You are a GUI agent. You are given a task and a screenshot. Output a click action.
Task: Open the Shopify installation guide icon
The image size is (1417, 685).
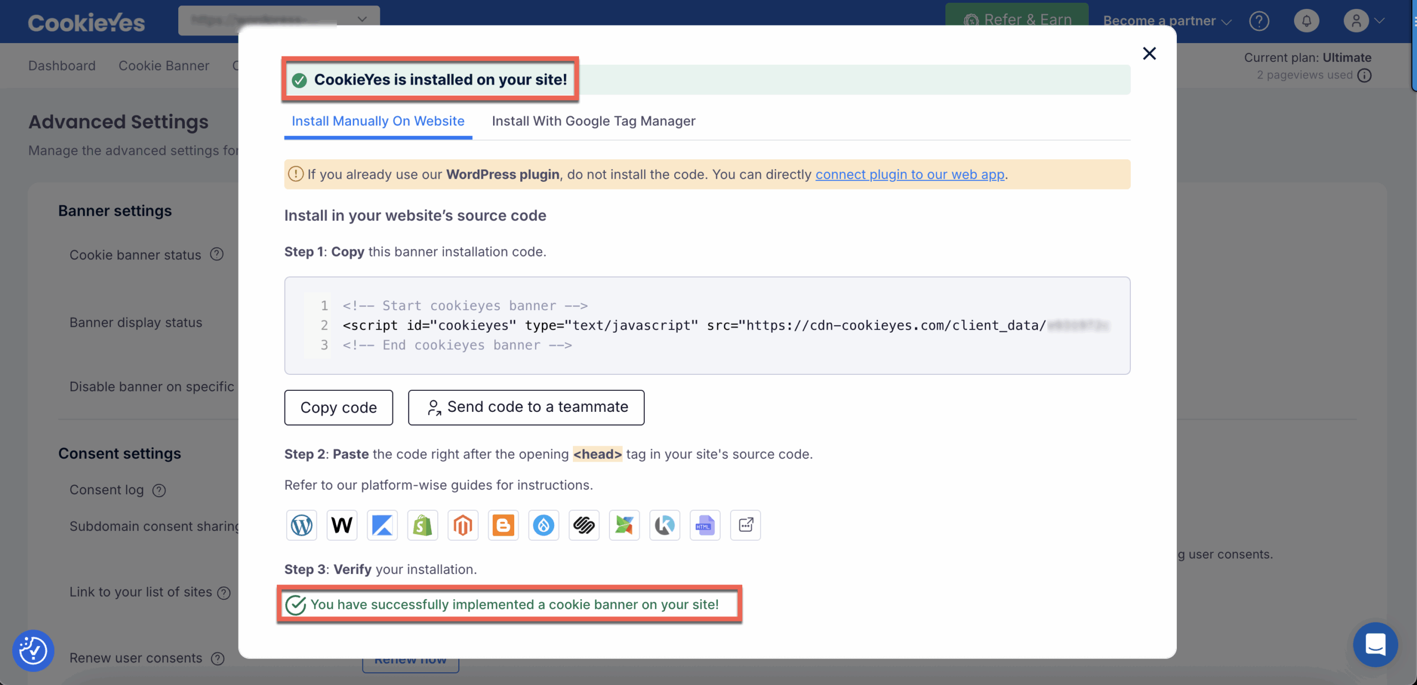point(422,525)
